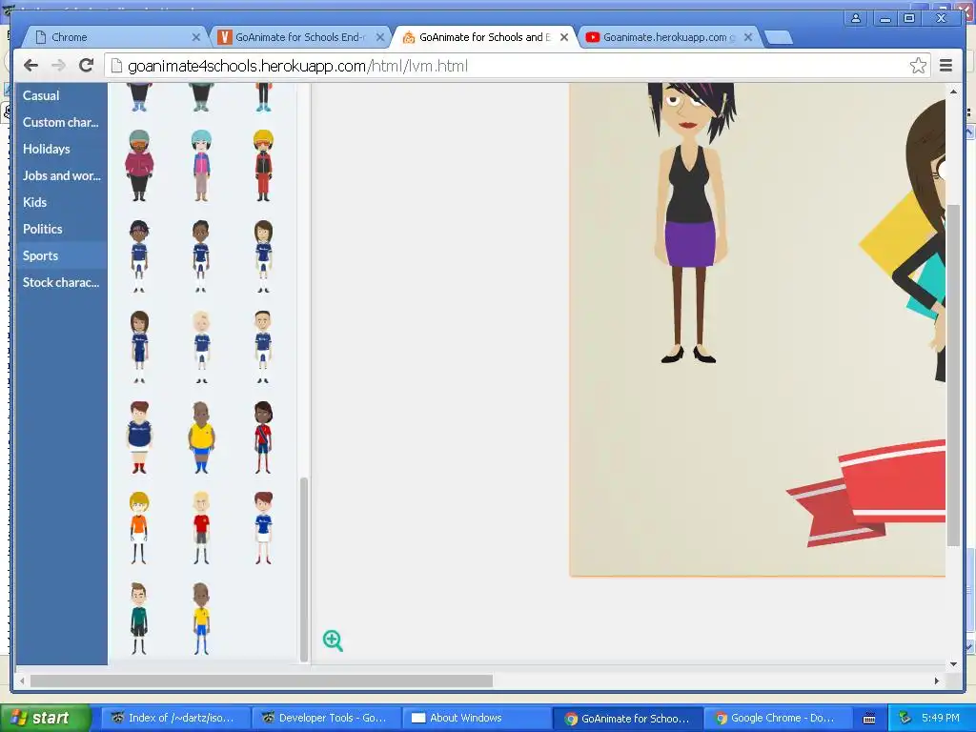This screenshot has height=732, width=976.
Task: Reload the page with the refresh icon
Action: 87,66
